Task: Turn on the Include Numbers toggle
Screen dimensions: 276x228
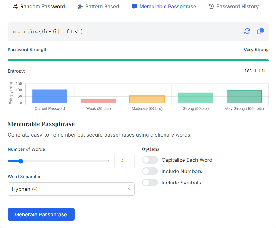Action: (x=150, y=171)
